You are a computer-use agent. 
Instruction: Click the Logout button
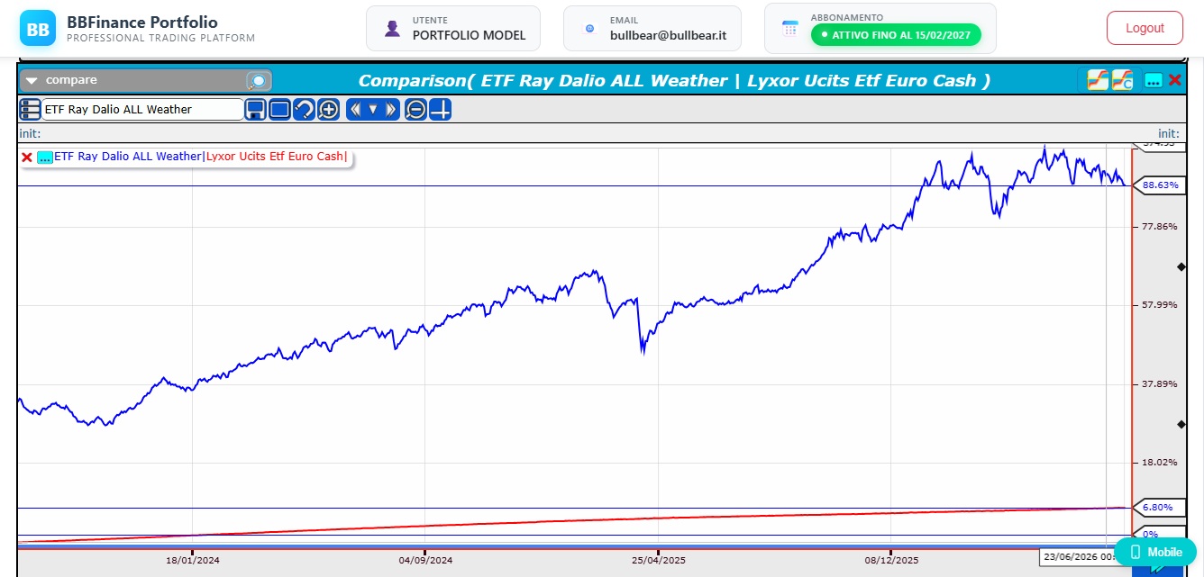click(x=1145, y=28)
